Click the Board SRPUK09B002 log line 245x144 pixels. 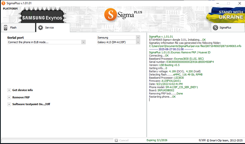(161, 90)
